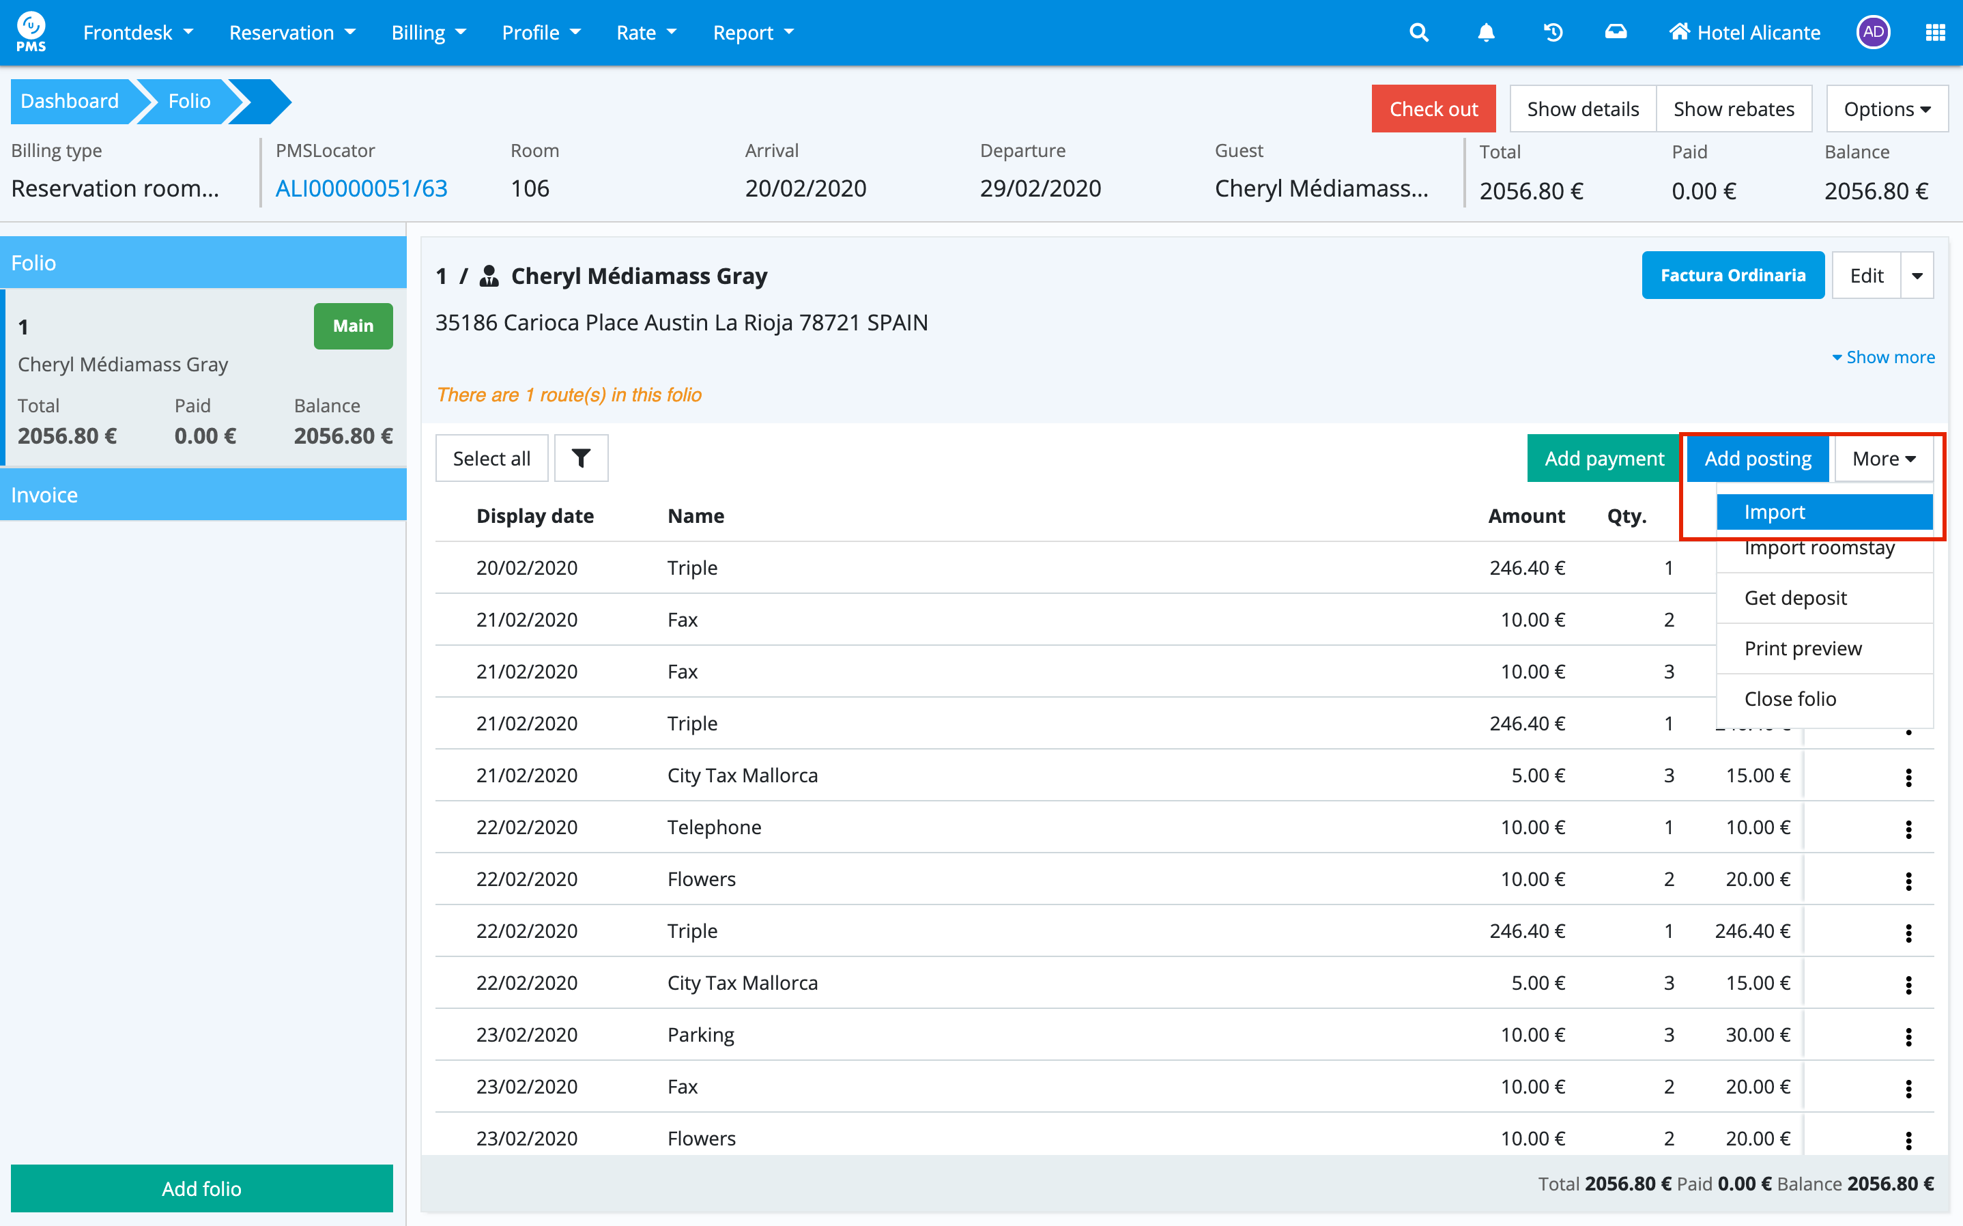
Task: Click the filter funnel icon
Action: (580, 458)
